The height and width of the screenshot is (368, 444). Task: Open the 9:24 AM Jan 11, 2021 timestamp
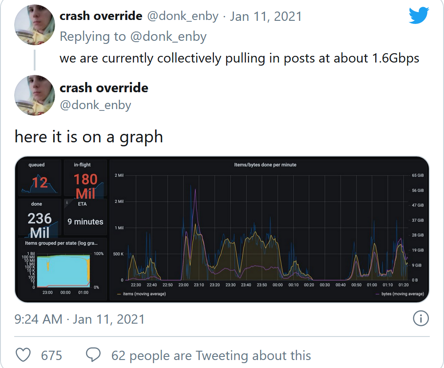coord(79,319)
